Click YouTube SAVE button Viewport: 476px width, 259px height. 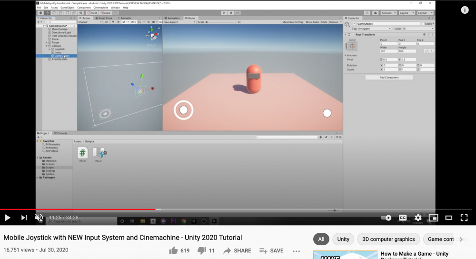click(271, 250)
